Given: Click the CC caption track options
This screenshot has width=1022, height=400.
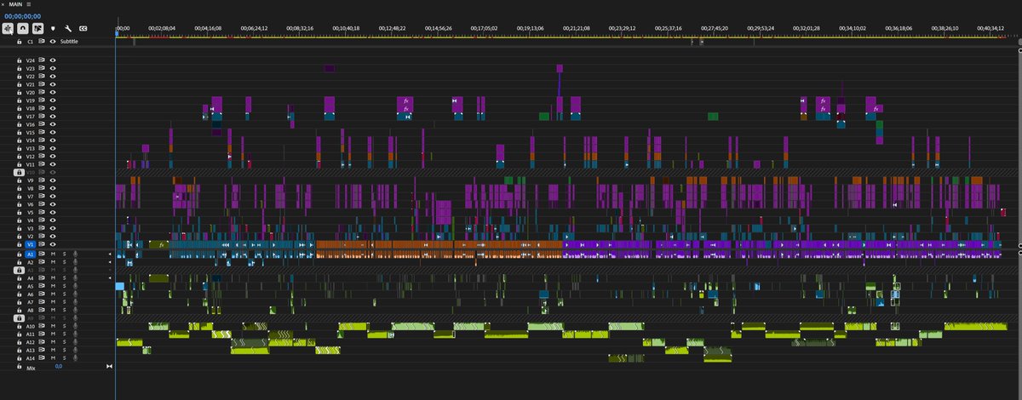Looking at the screenshot, I should [x=83, y=28].
